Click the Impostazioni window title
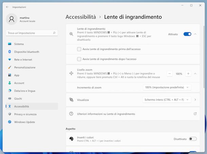207x154 pixels. tap(19, 7)
